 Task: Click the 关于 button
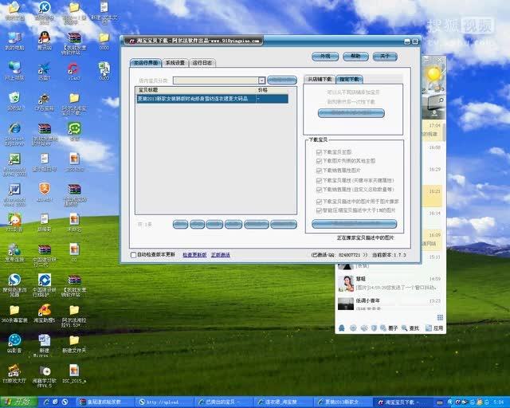pos(385,57)
